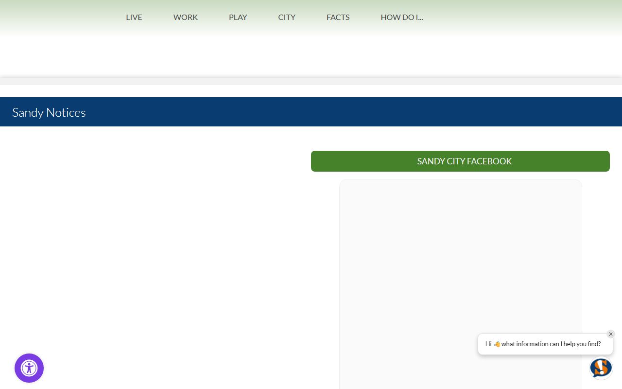Click the gray divider strip above Sandy Notices
Viewport: 622px width, 389px height.
coord(311,81)
